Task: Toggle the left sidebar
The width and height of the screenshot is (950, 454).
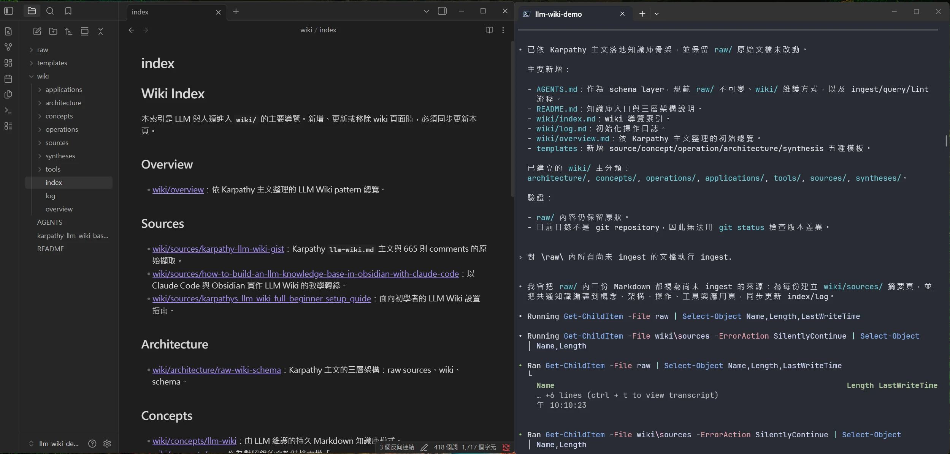Action: coord(8,11)
